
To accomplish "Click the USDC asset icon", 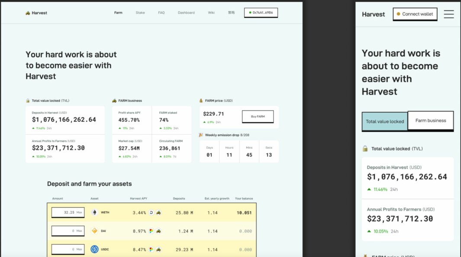I will [x=94, y=249].
